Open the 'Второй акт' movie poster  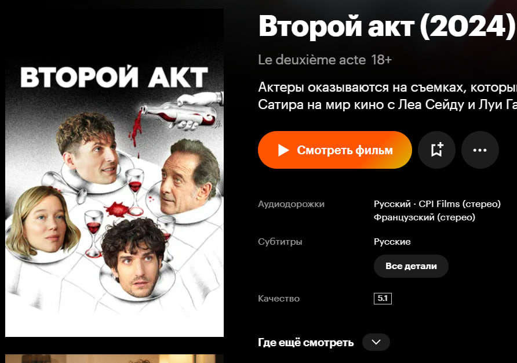tap(114, 173)
